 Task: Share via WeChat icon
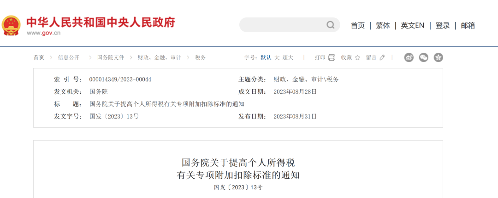point(423,57)
